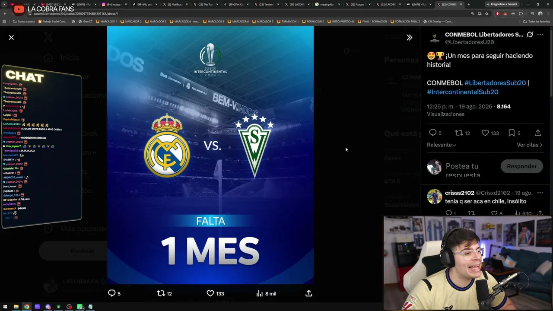Open File Explorer from the taskbar
Viewport: 553px width, 311px height.
tap(16, 307)
